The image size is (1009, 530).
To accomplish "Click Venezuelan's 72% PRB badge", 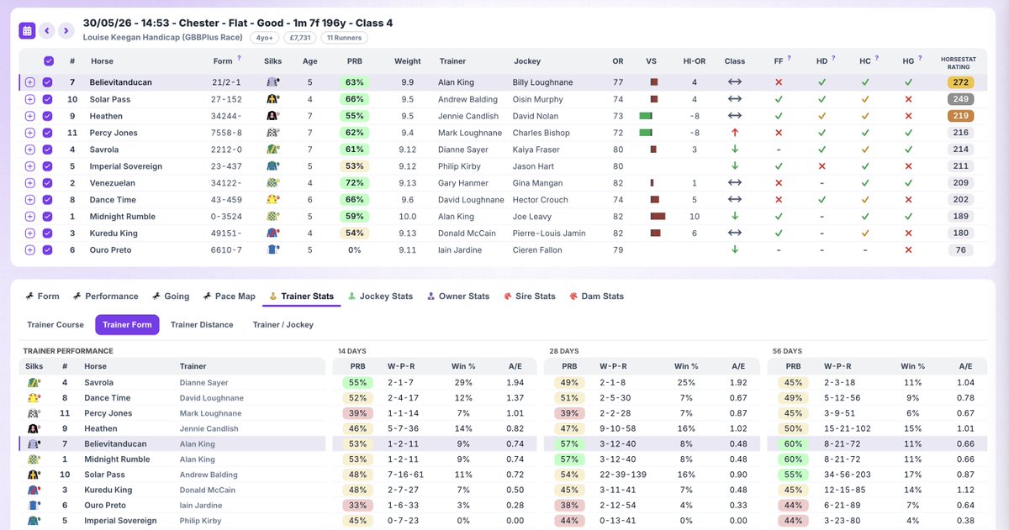I will [x=354, y=183].
